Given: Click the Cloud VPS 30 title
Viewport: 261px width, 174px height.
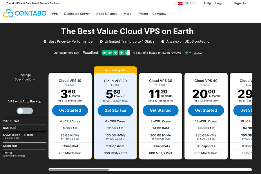Looking at the screenshot, I should [161, 81].
